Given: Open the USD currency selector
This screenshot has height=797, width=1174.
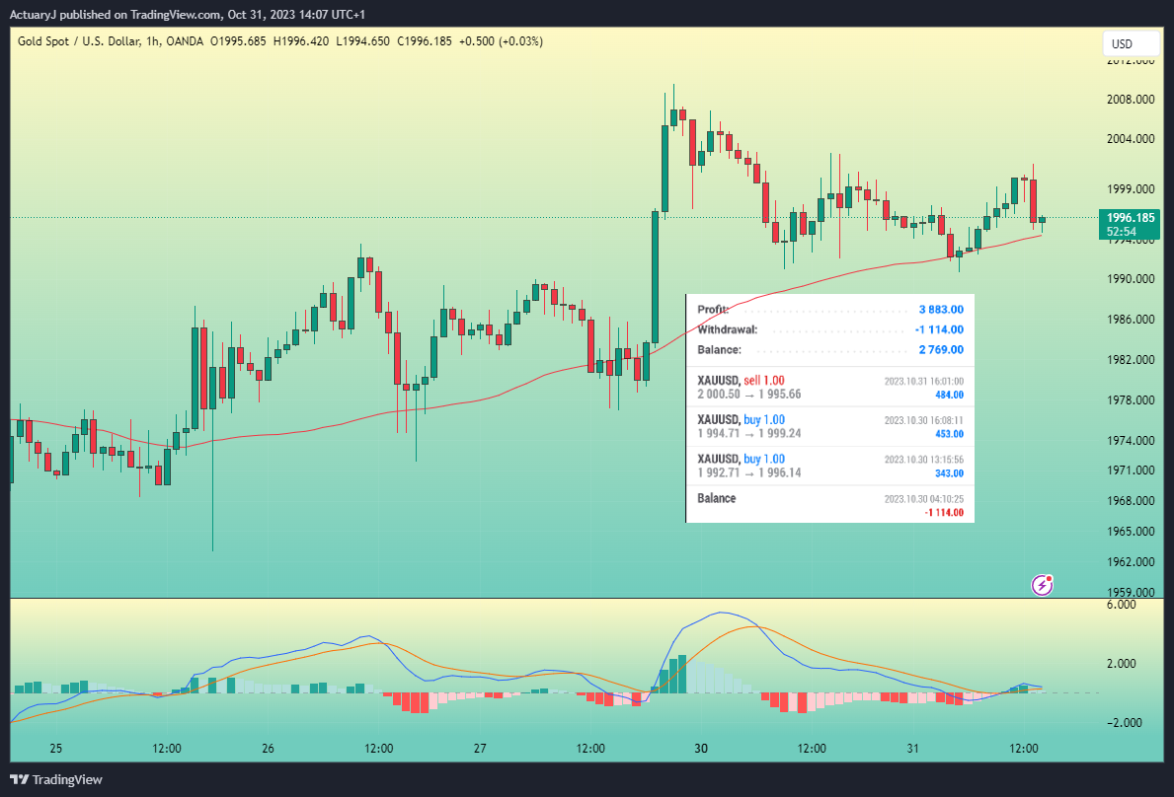Looking at the screenshot, I should 1132,44.
